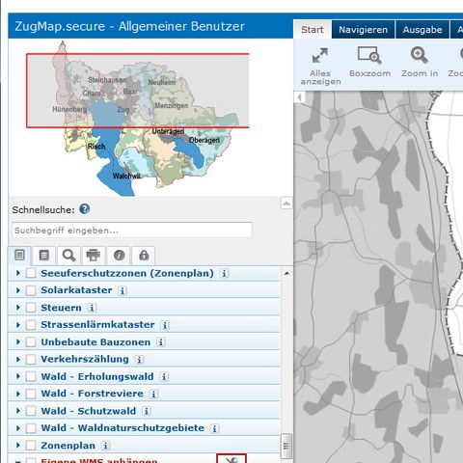Click the Zug overview map thumbnail

click(x=138, y=118)
